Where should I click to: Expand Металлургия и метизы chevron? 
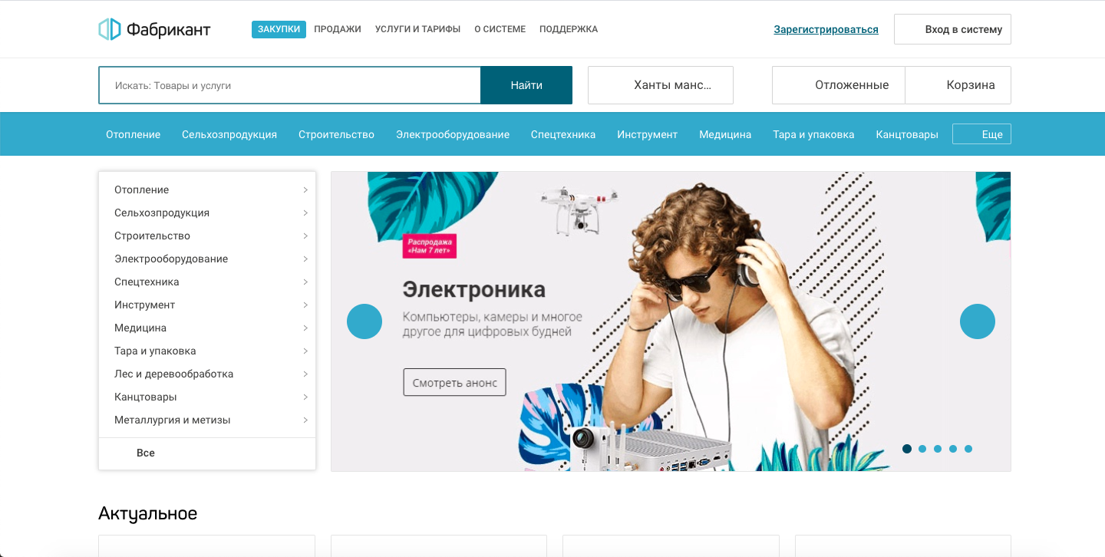[x=305, y=420]
